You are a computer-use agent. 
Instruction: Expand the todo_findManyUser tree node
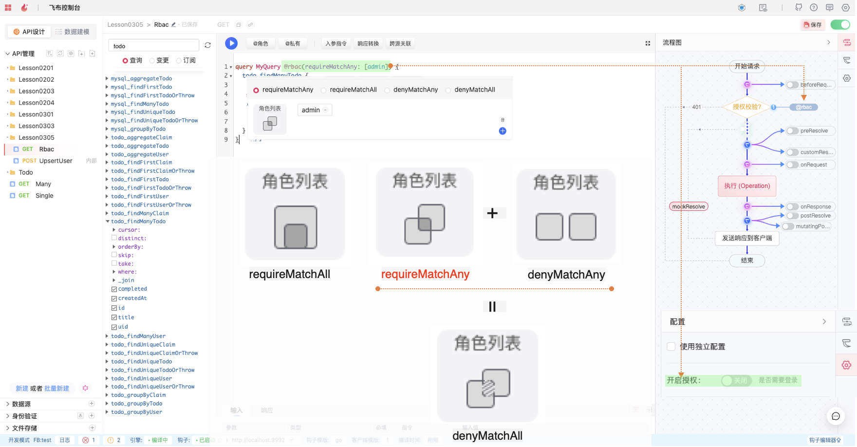click(x=107, y=336)
